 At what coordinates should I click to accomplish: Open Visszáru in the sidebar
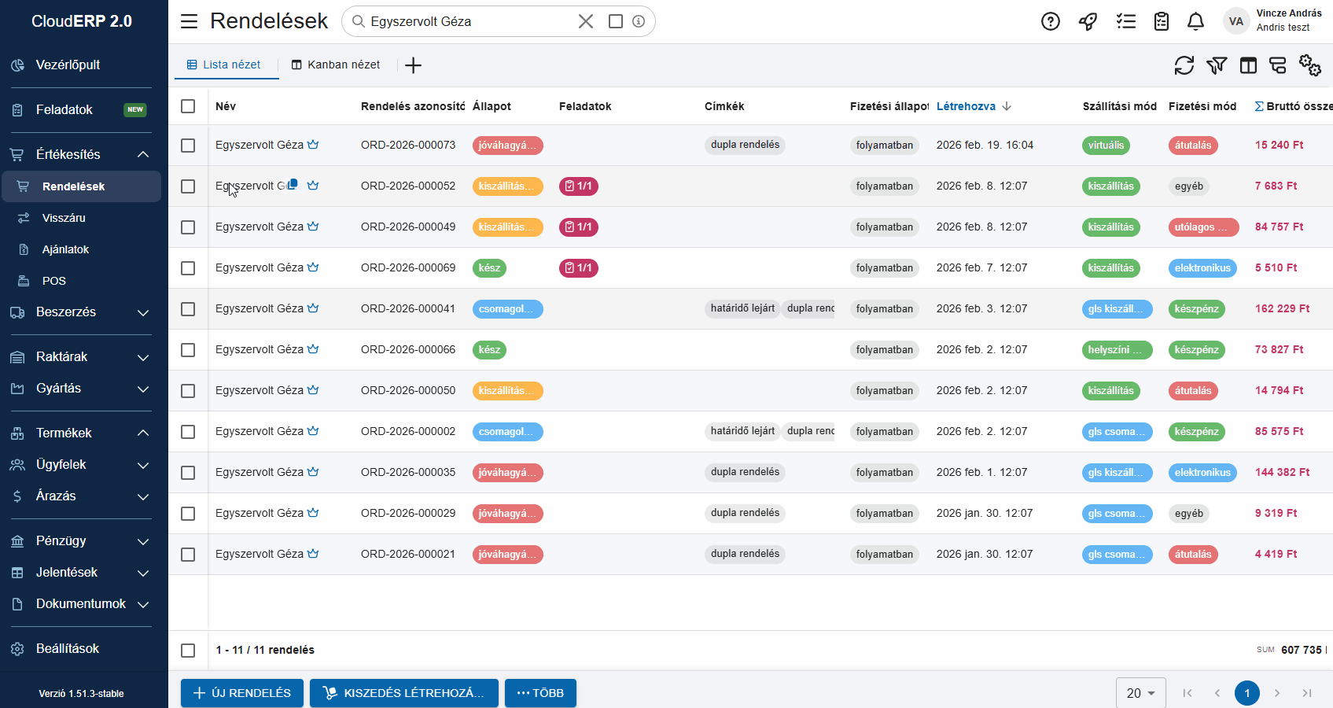click(64, 218)
